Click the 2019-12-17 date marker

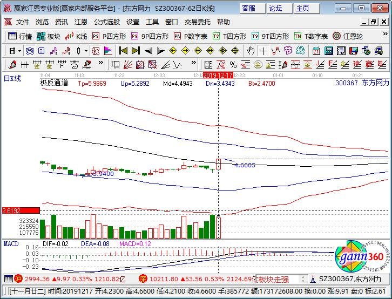coord(218,75)
